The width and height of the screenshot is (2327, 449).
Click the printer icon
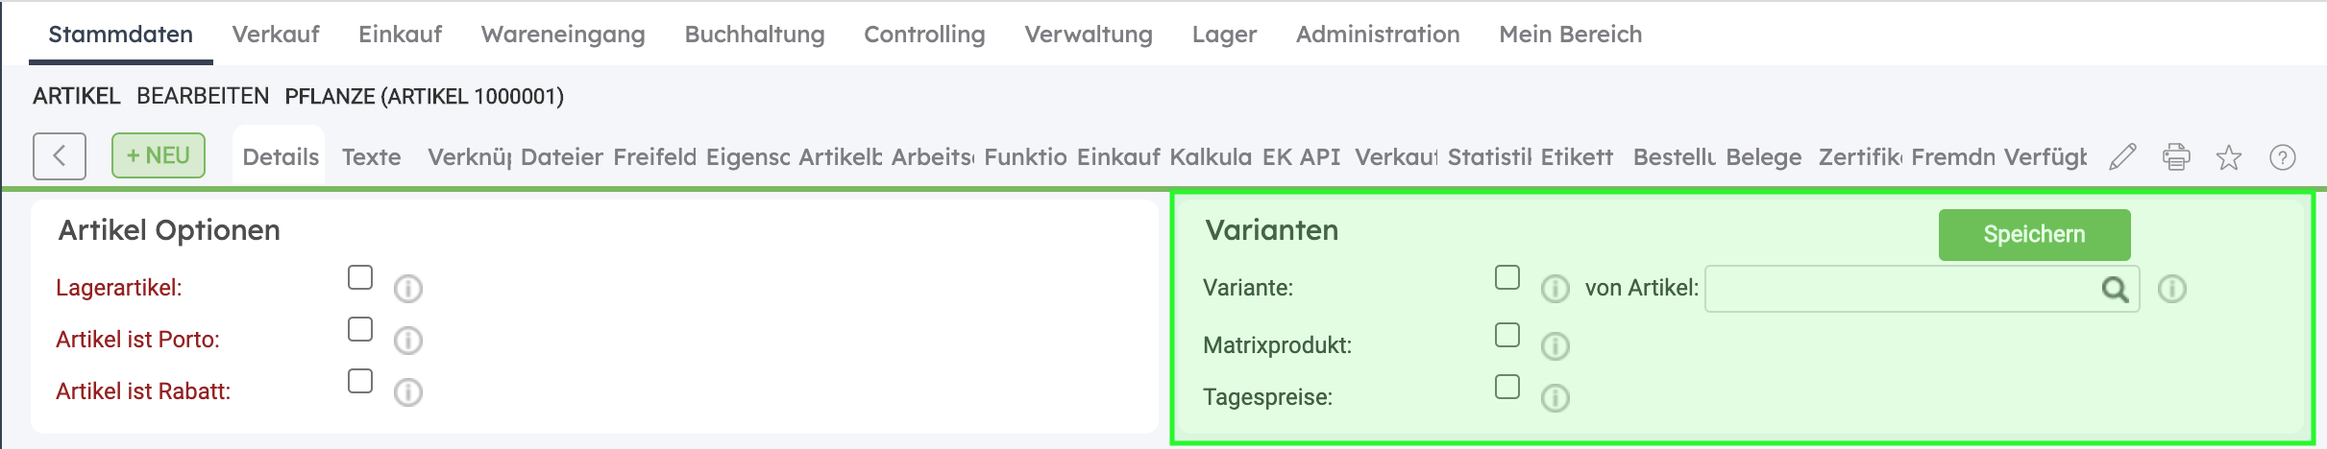point(2176,156)
